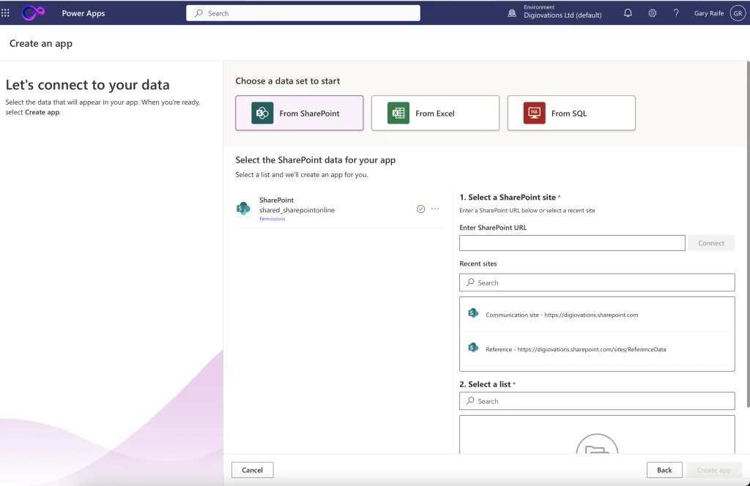
Task: Click the help question mark icon
Action: (x=676, y=13)
